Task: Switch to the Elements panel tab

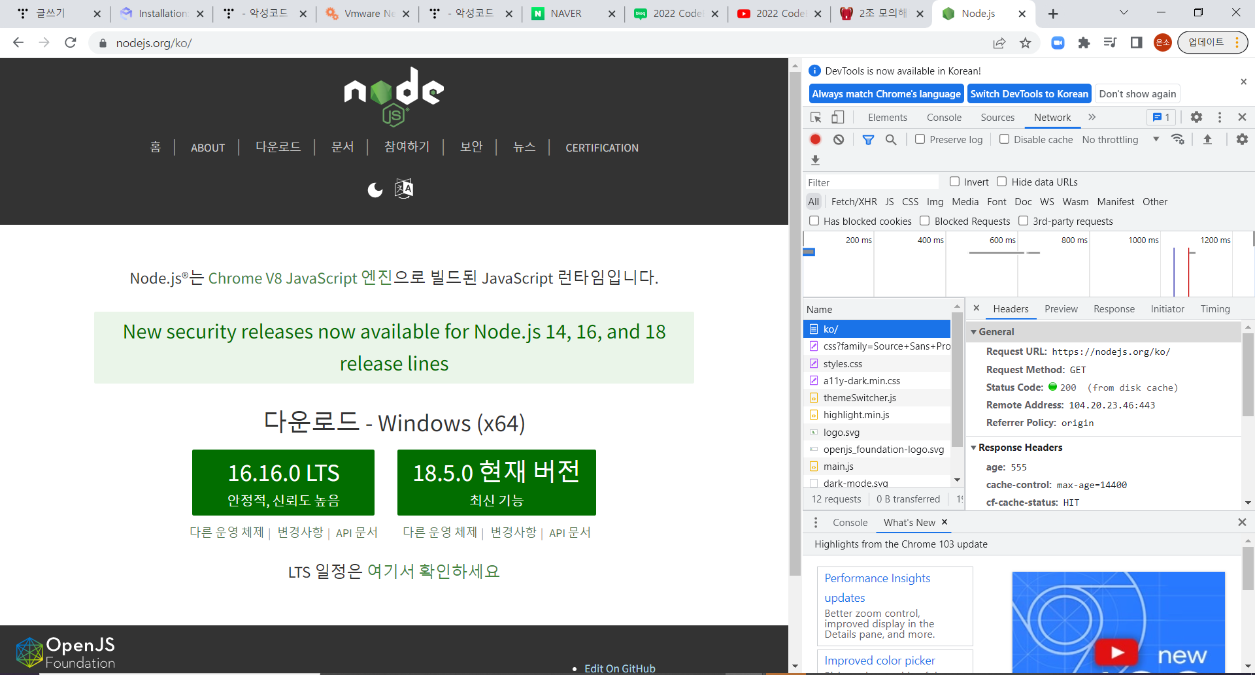Action: tap(887, 118)
